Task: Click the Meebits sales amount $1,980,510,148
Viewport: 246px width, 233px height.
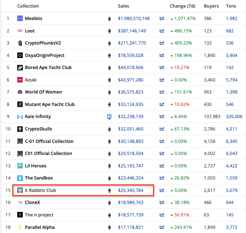Action: point(134,18)
